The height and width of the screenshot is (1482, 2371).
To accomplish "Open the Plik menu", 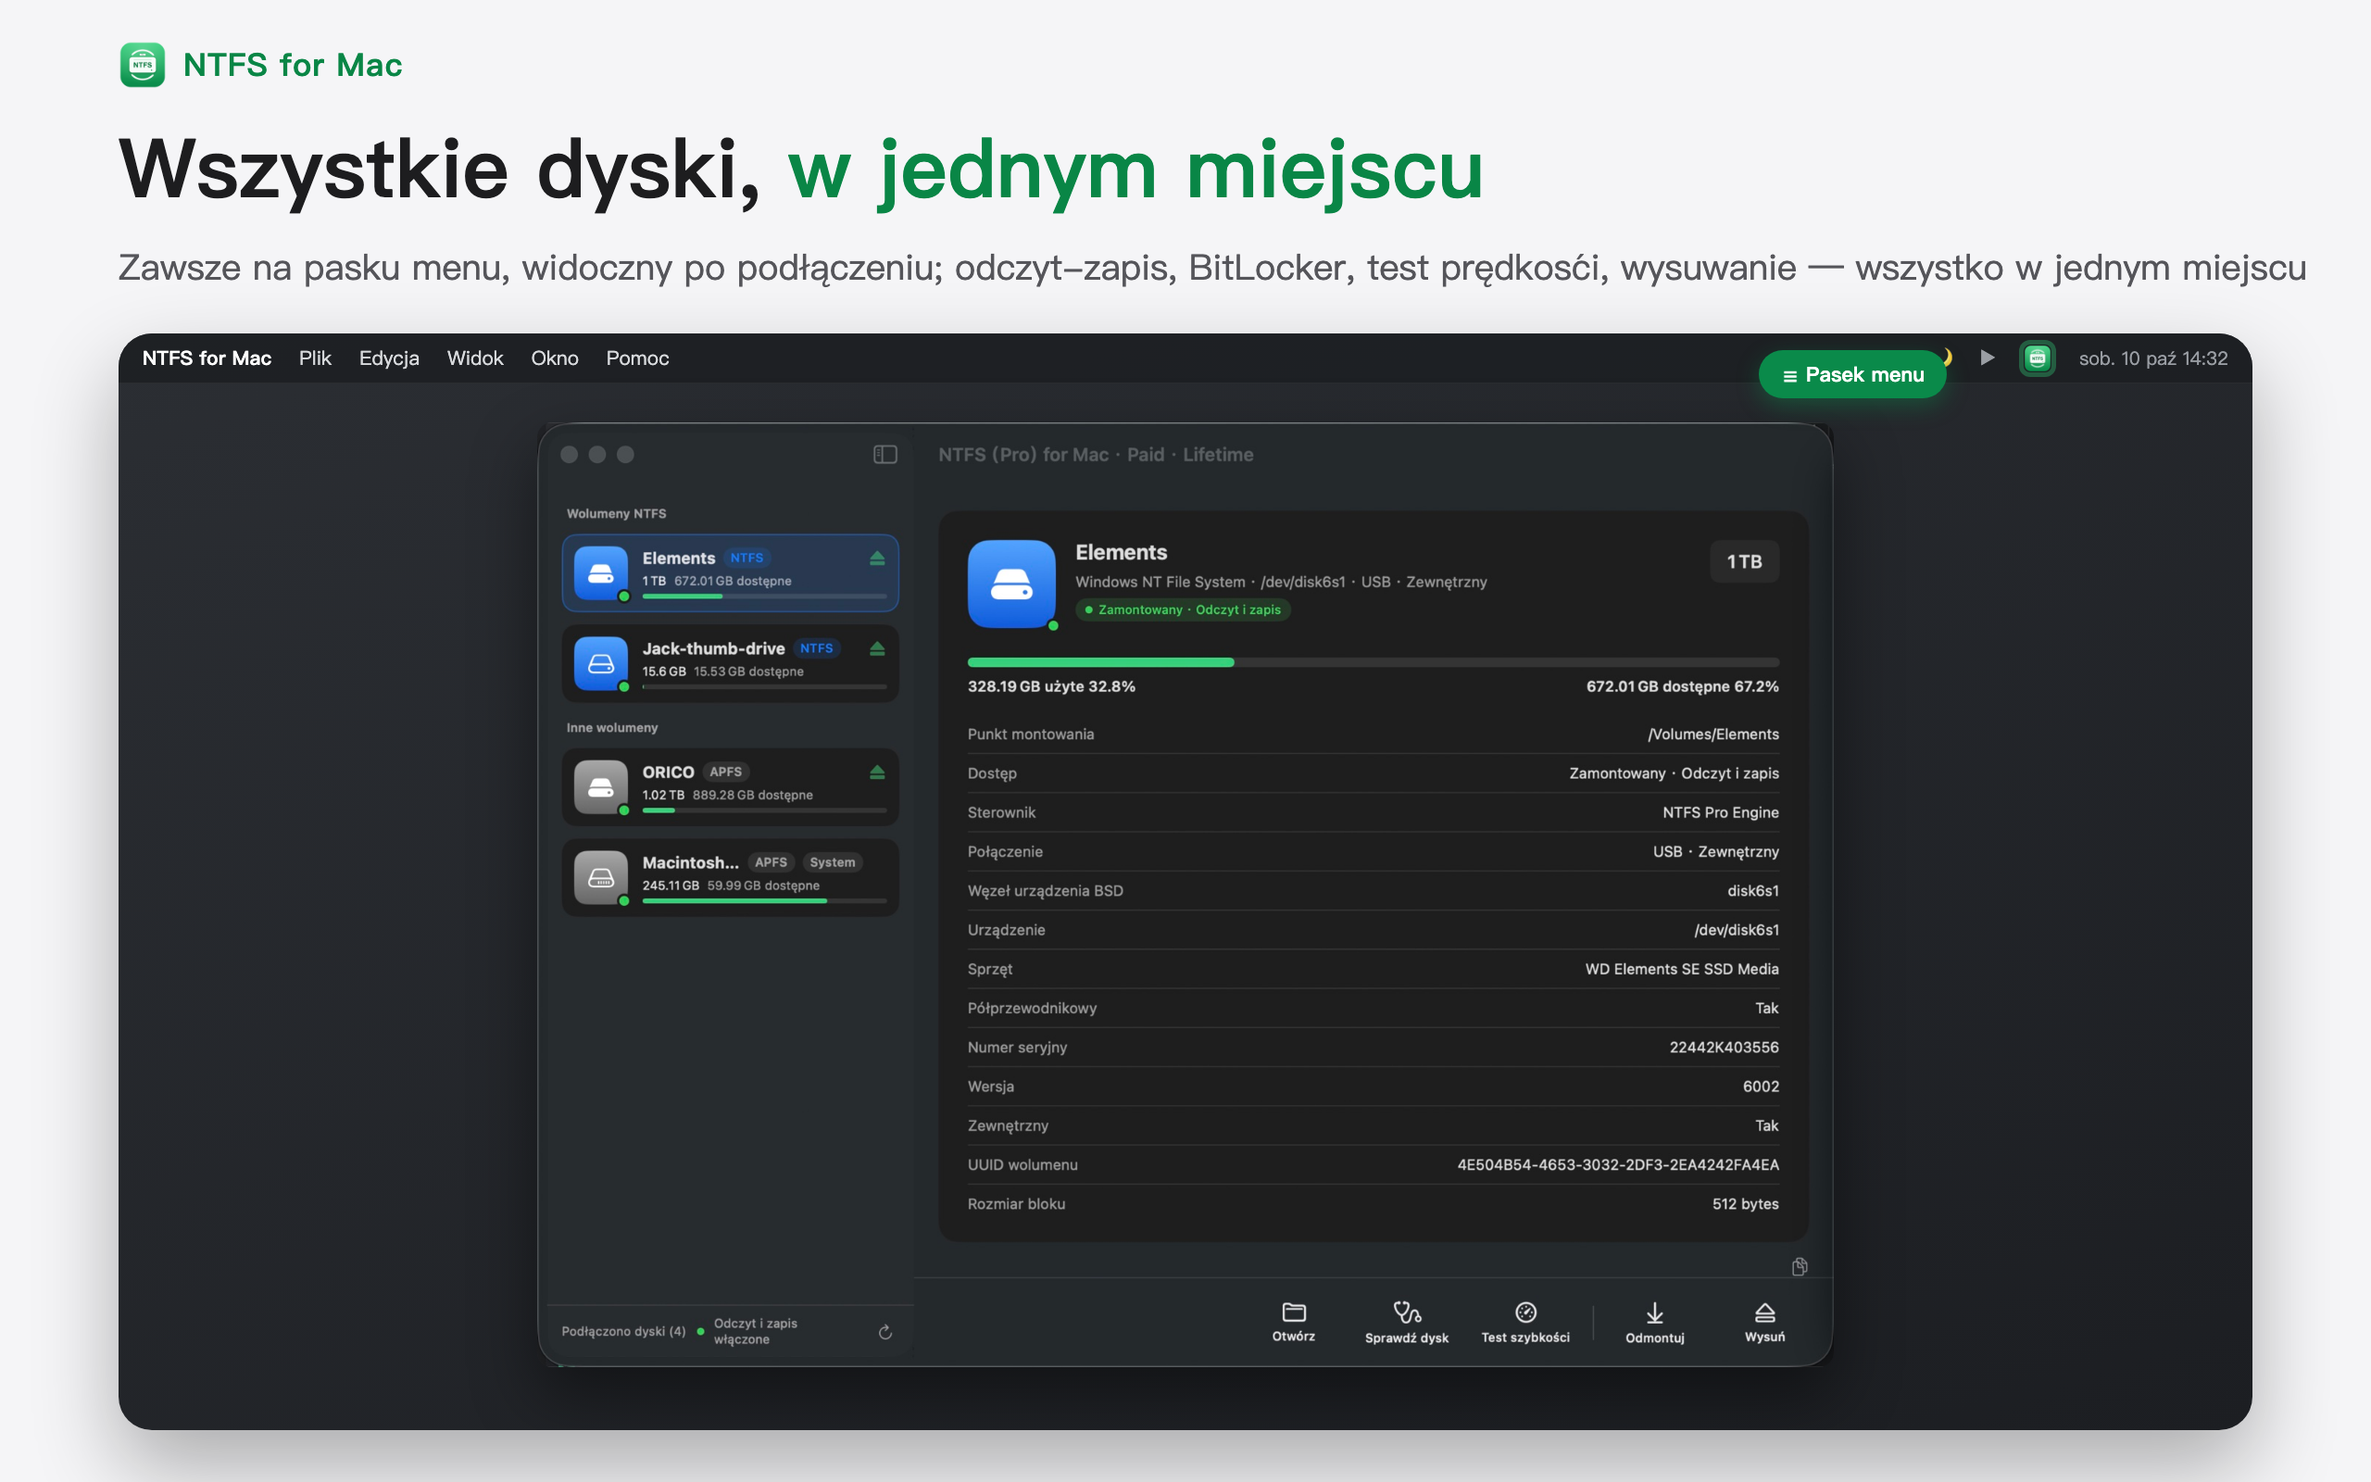I will [315, 358].
